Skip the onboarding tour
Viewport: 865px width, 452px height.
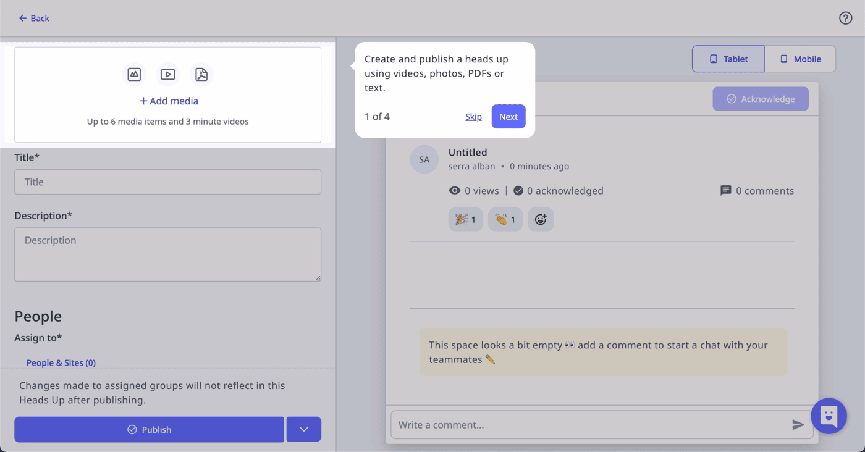pos(473,116)
